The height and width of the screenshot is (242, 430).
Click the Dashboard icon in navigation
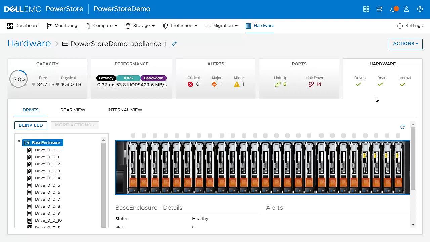[10, 26]
